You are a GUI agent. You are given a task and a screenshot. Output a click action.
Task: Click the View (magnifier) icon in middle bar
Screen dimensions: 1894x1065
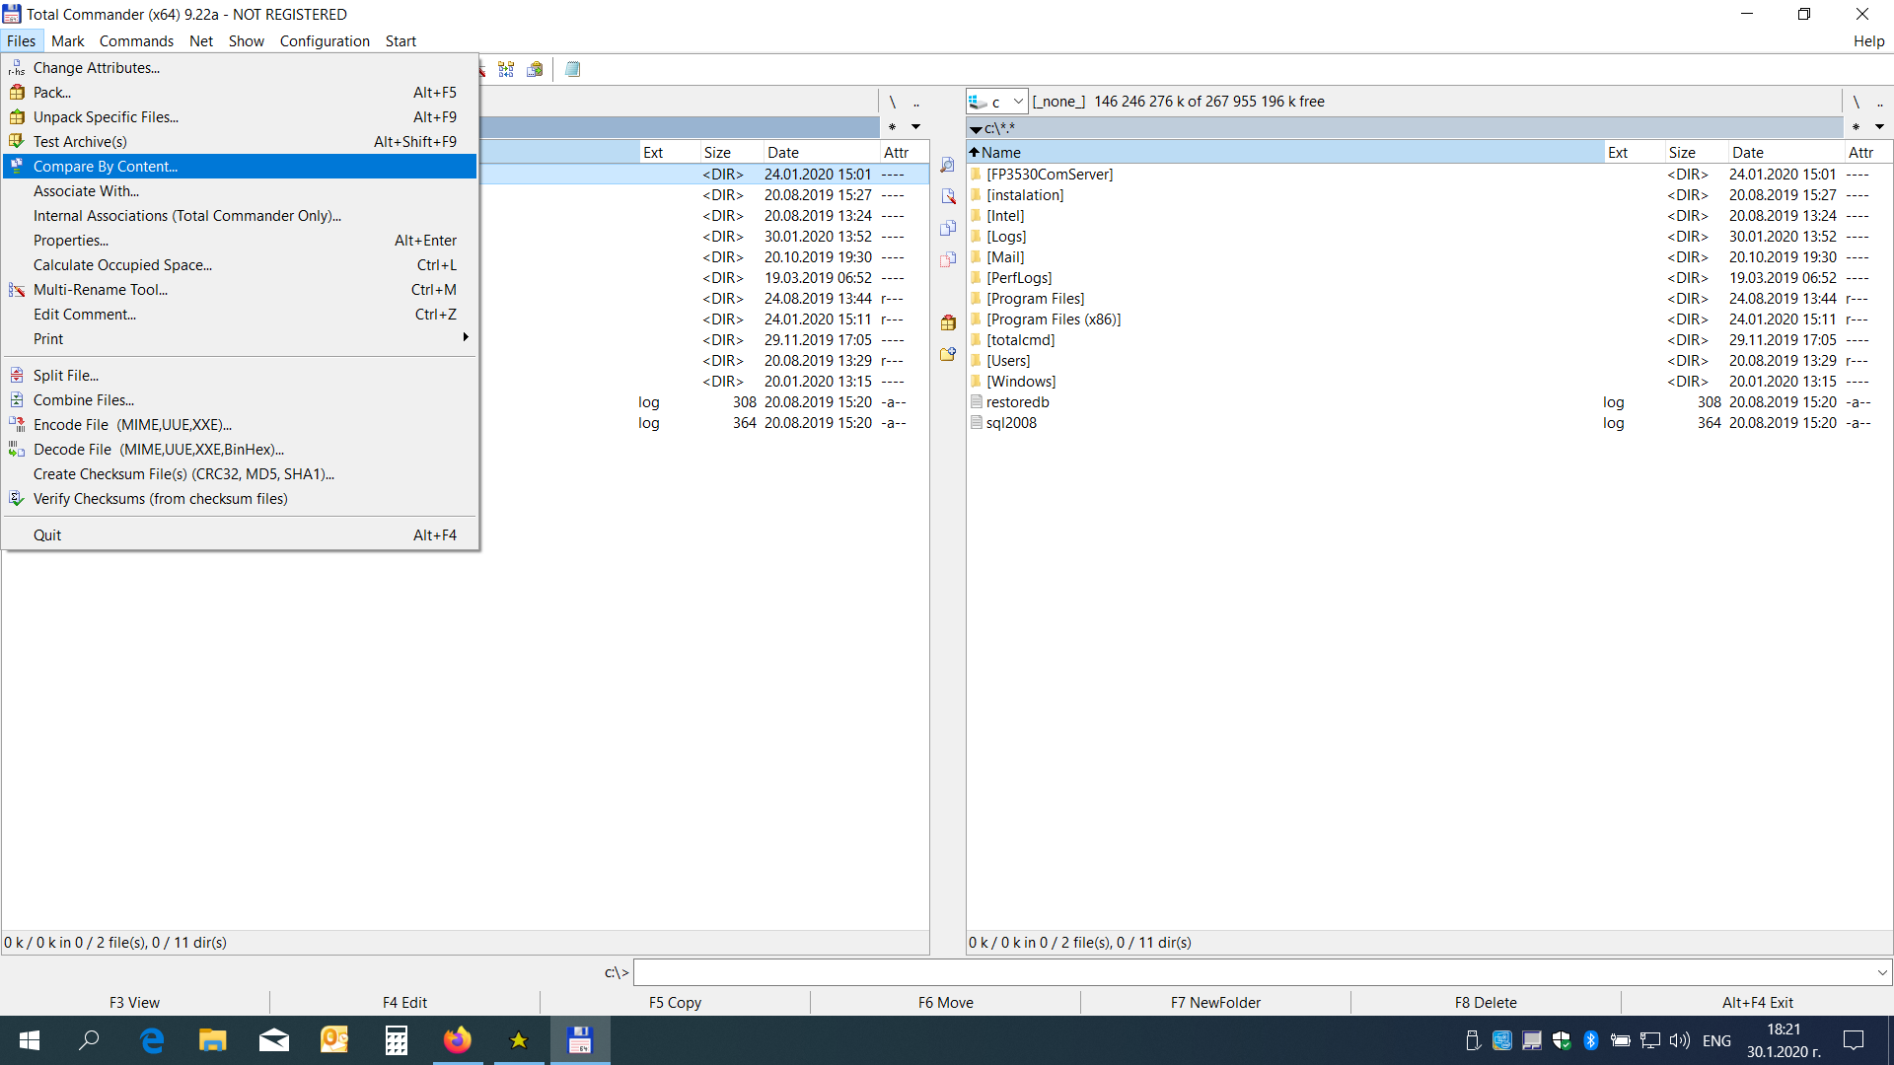coord(948,165)
